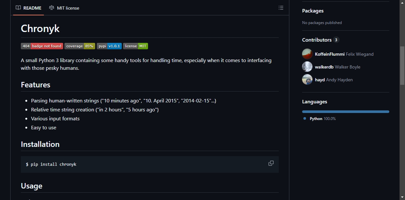Click the "Parsing human-written strings" bullet
The image size is (405, 200).
pos(124,100)
